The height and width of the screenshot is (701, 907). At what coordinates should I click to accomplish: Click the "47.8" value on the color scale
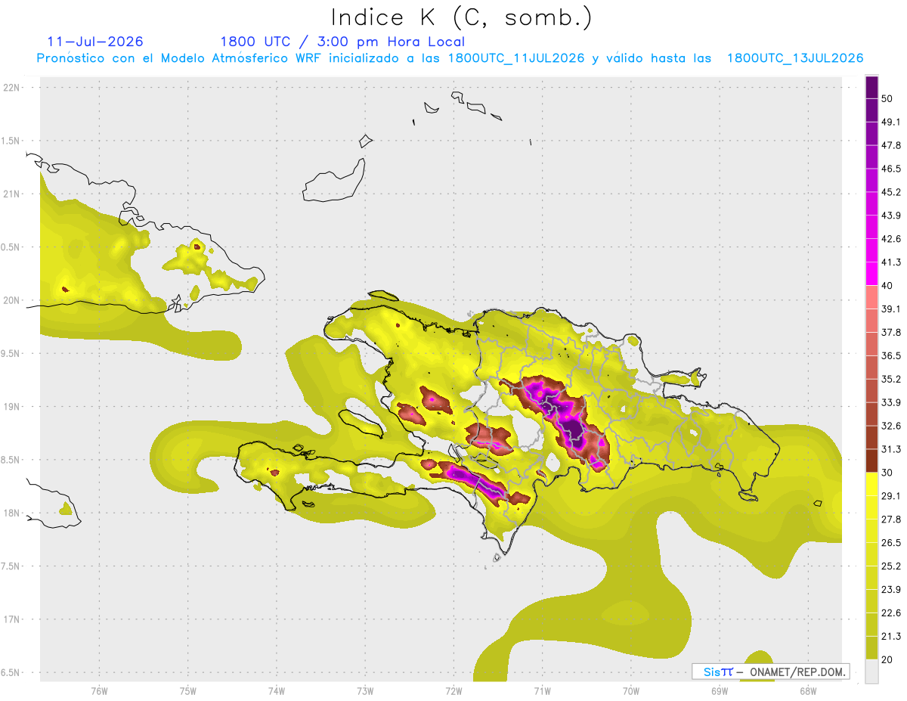click(891, 145)
